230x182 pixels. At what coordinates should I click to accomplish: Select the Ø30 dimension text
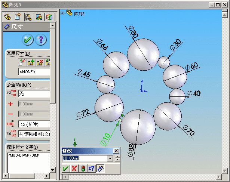[175, 44]
